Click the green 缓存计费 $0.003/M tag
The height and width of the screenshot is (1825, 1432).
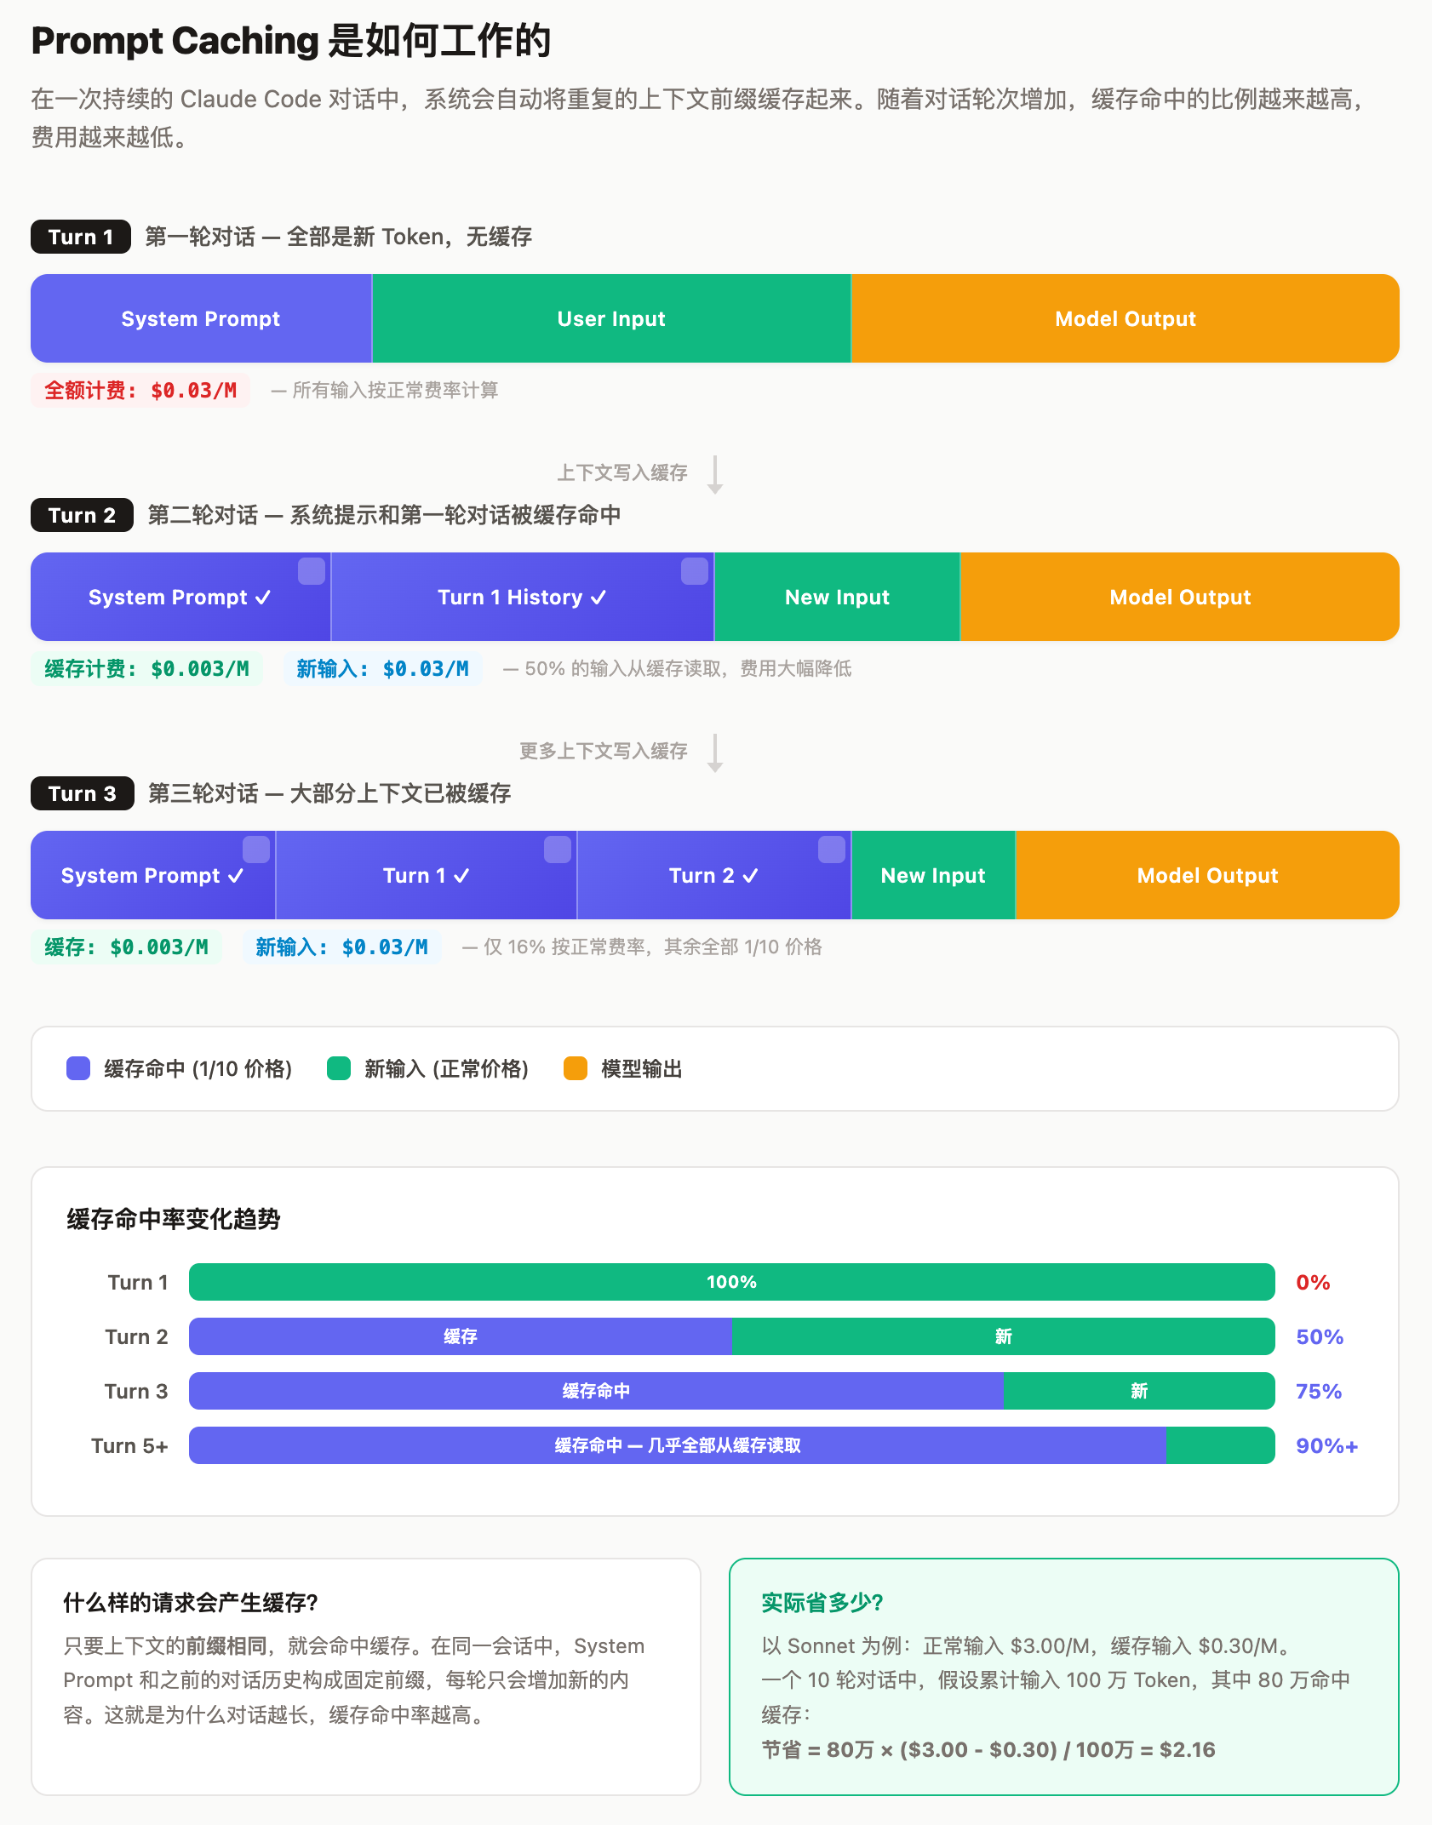146,669
